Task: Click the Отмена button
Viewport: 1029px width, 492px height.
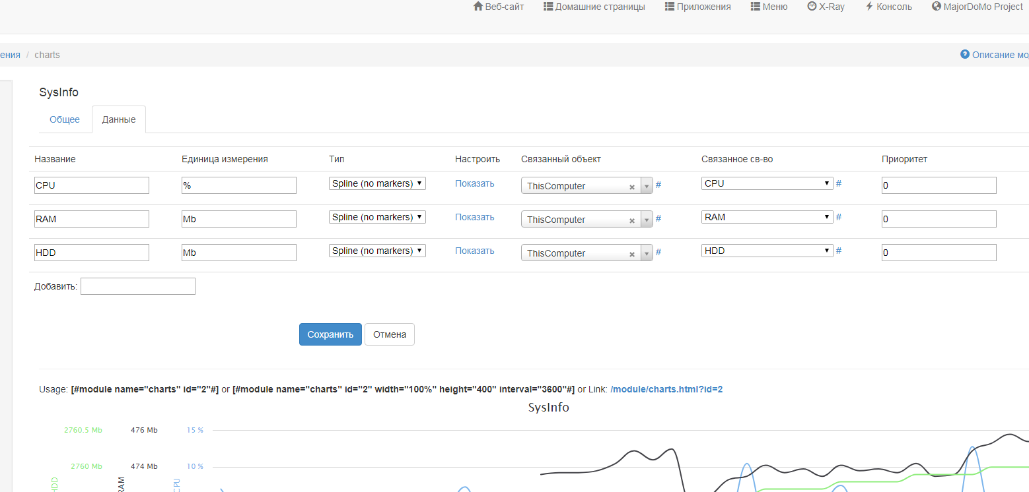Action: click(389, 334)
